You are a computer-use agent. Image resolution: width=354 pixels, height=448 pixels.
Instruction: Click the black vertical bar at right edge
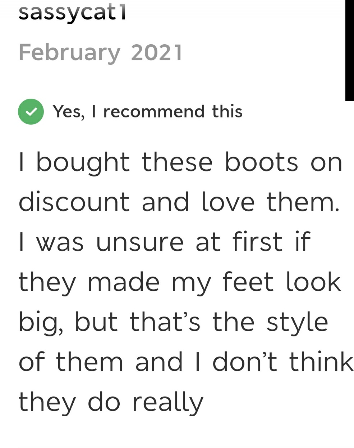click(349, 50)
